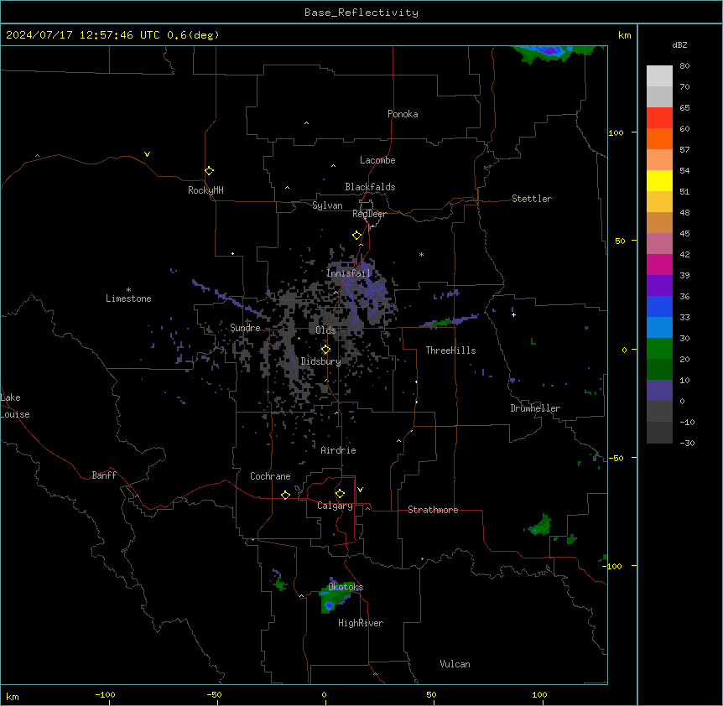Click the Innisfail label
Screen dimensions: 723x706
tap(349, 273)
